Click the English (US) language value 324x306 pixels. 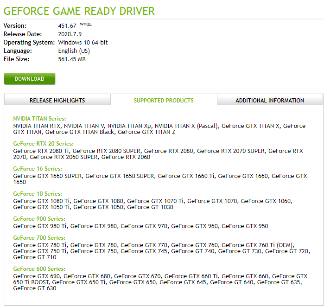74,51
